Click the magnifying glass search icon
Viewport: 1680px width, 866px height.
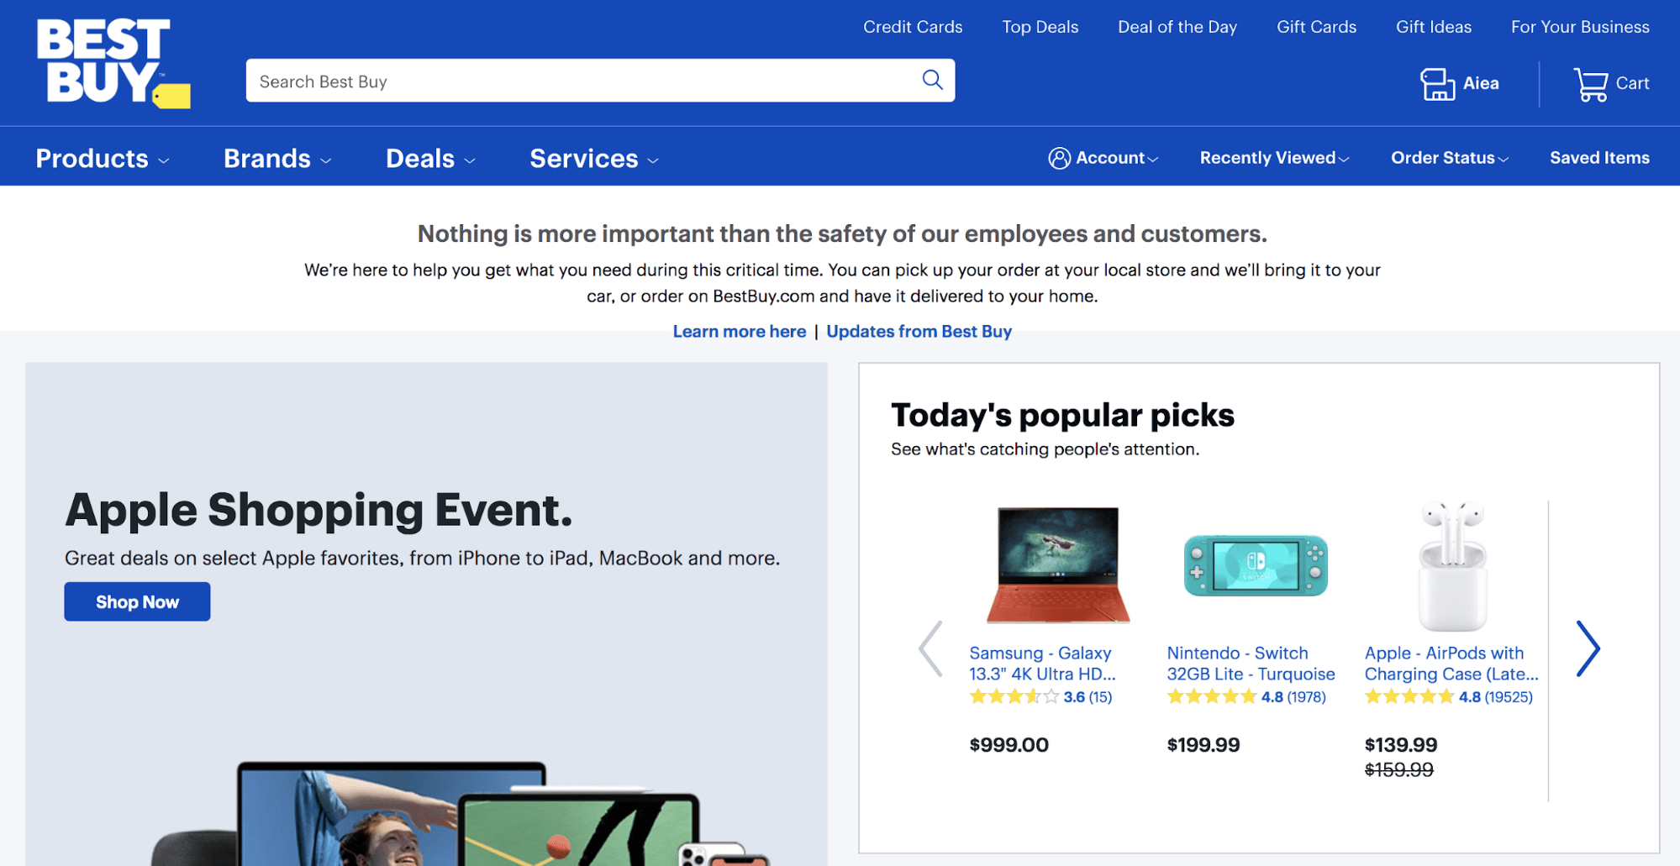[932, 80]
